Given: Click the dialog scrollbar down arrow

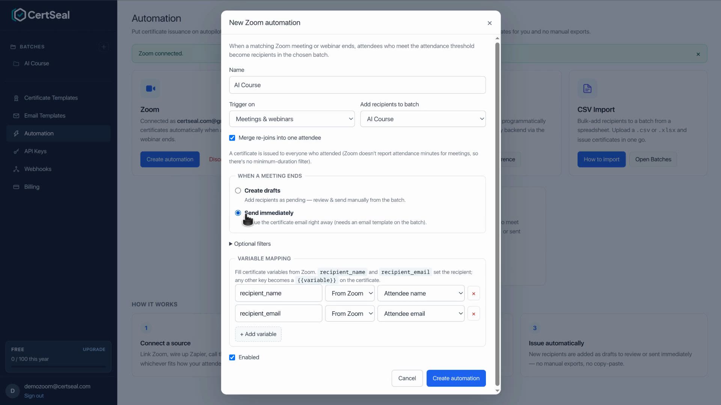Looking at the screenshot, I should (497, 391).
